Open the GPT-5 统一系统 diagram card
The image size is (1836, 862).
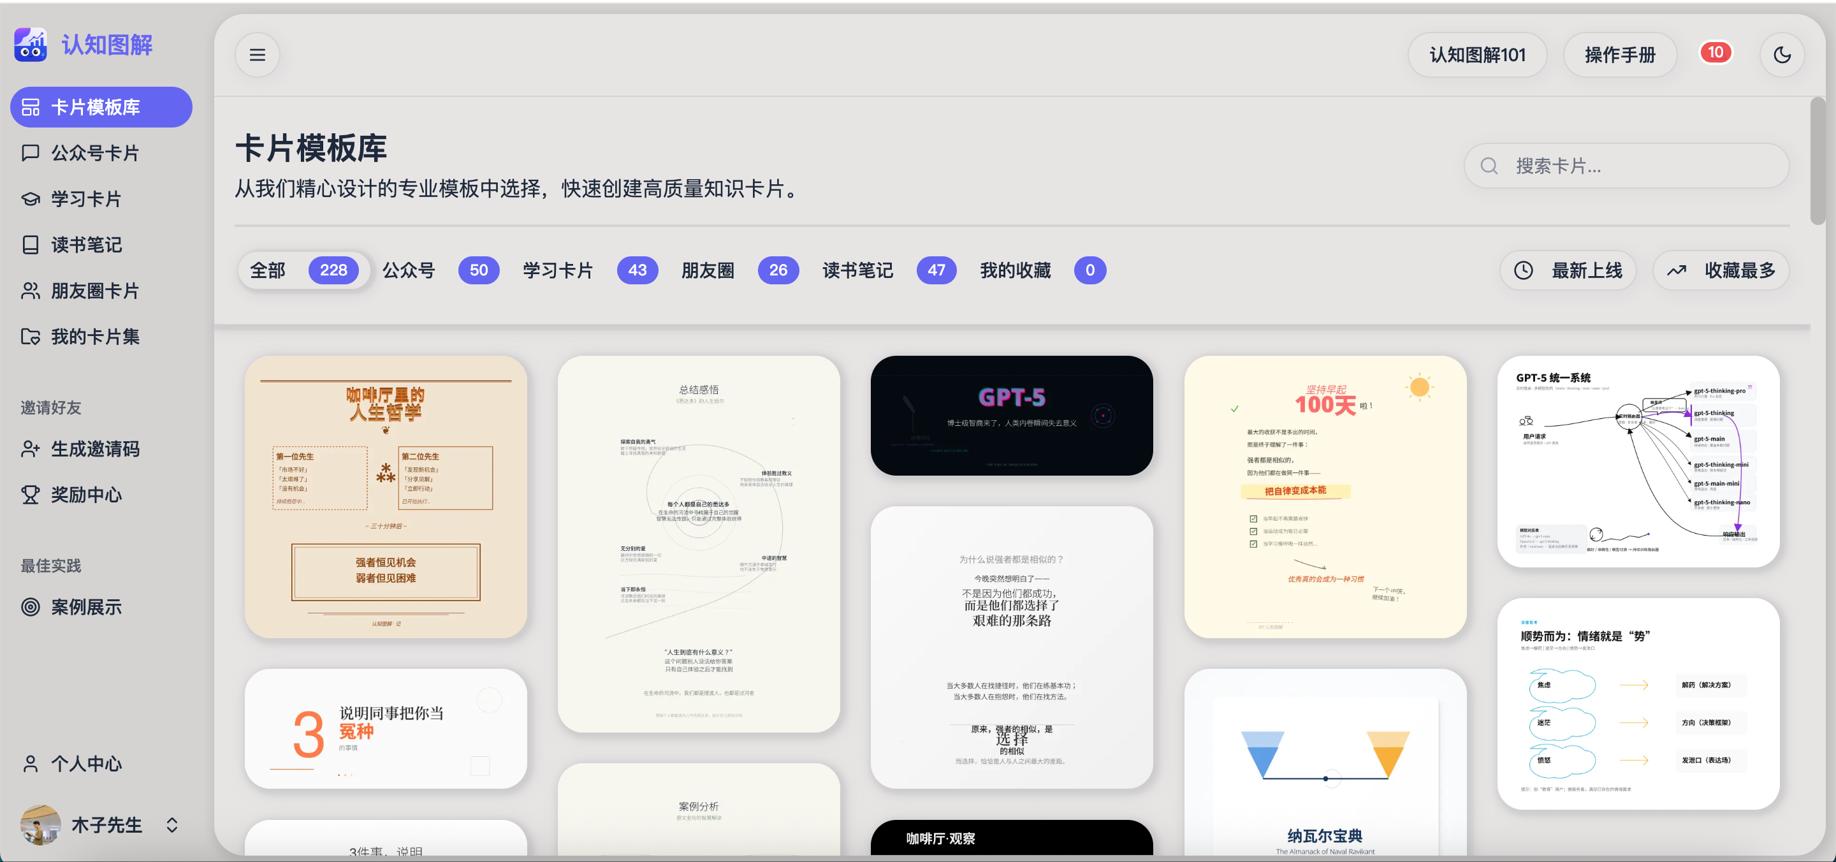[1638, 462]
